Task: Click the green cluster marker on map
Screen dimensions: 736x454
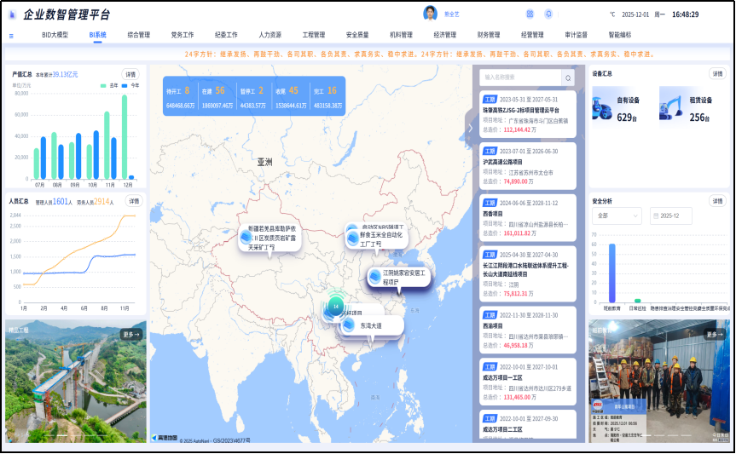Action: tap(336, 305)
